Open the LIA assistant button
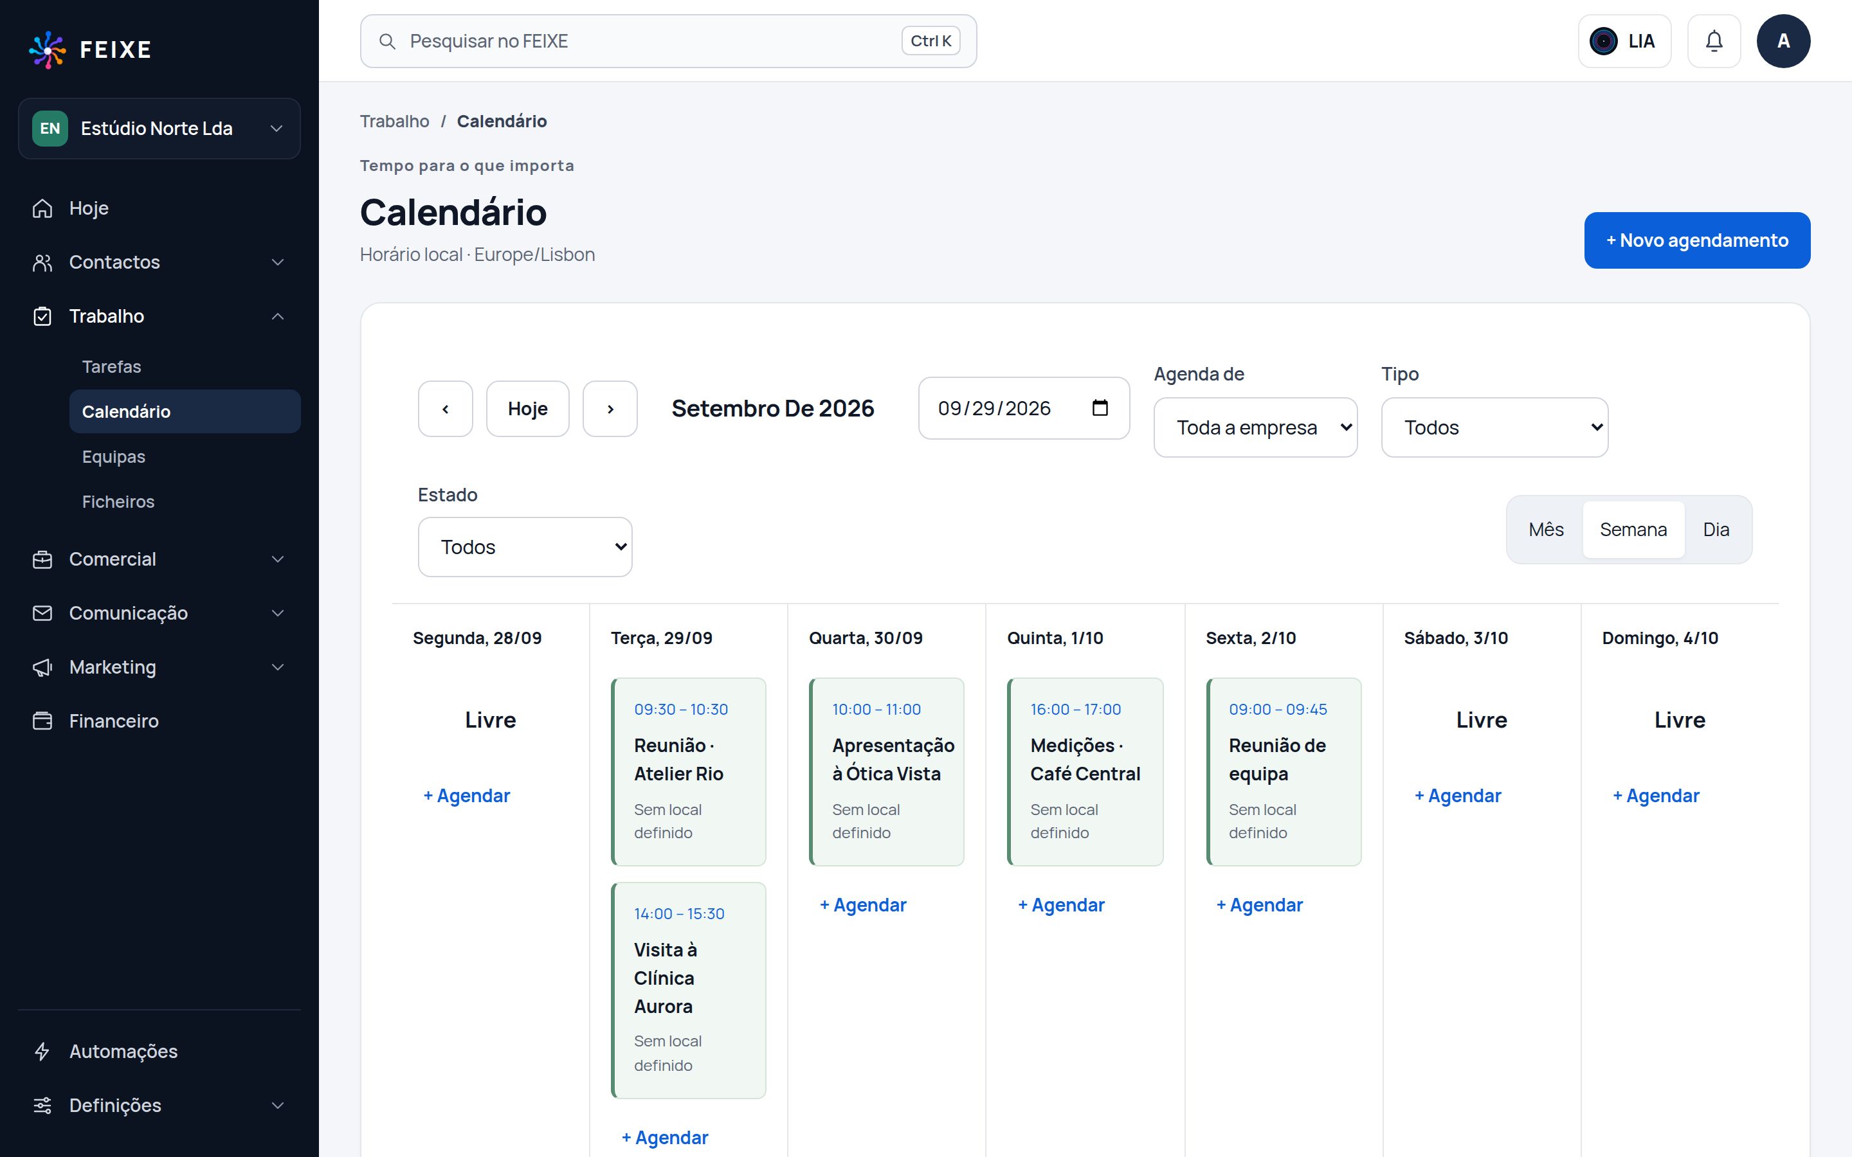The image size is (1852, 1157). tap(1624, 41)
